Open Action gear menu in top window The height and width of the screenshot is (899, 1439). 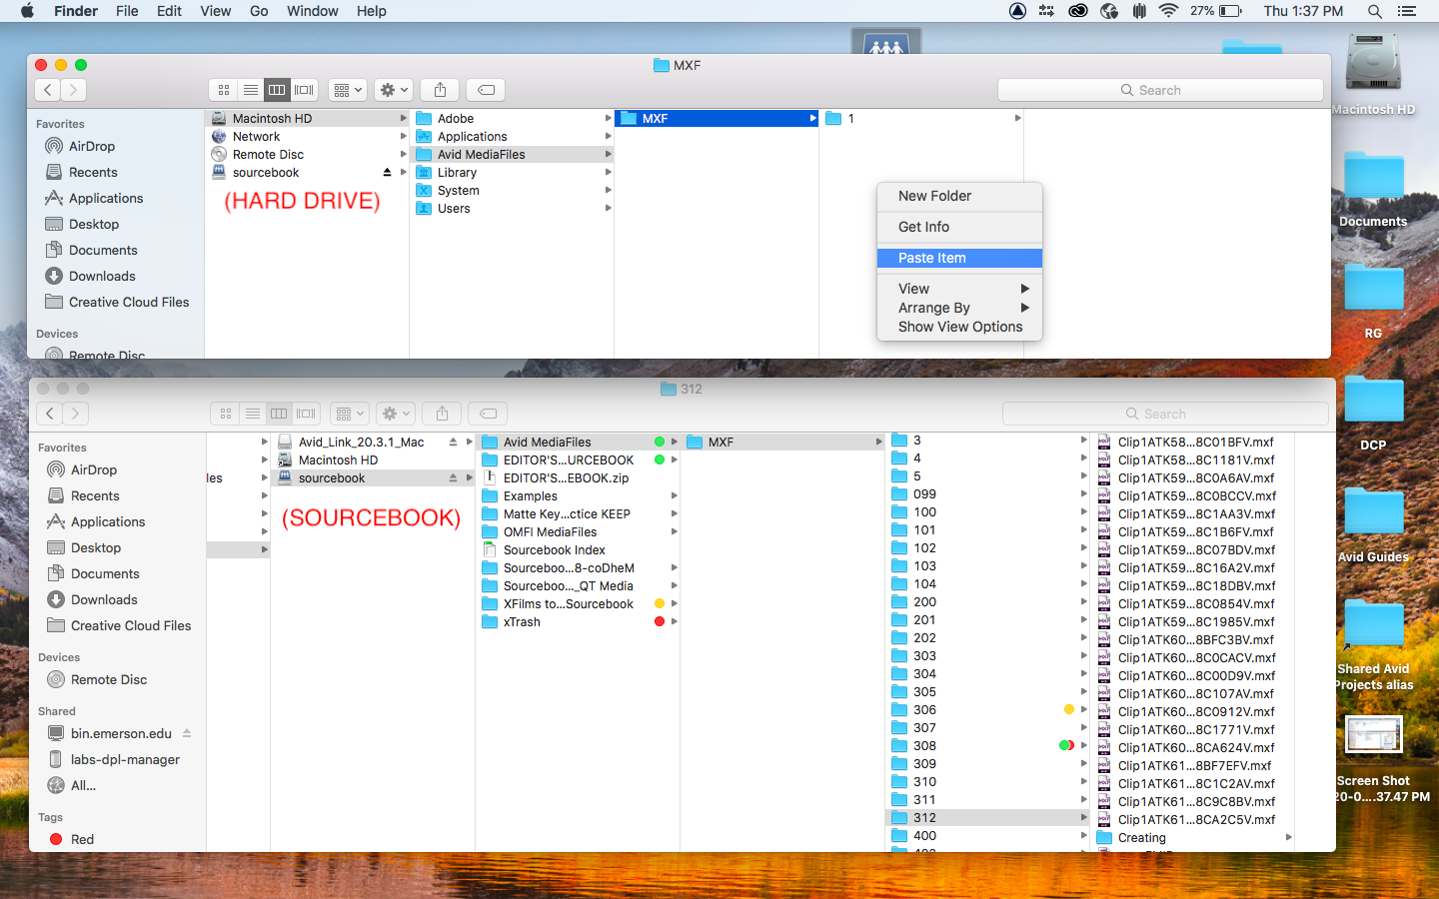[x=394, y=90]
